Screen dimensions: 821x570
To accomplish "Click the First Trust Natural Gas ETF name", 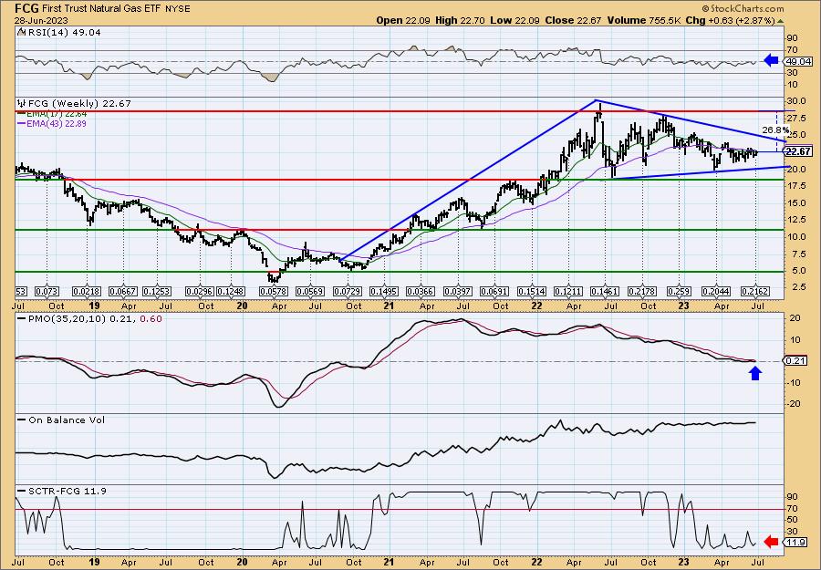I will tap(99, 9).
